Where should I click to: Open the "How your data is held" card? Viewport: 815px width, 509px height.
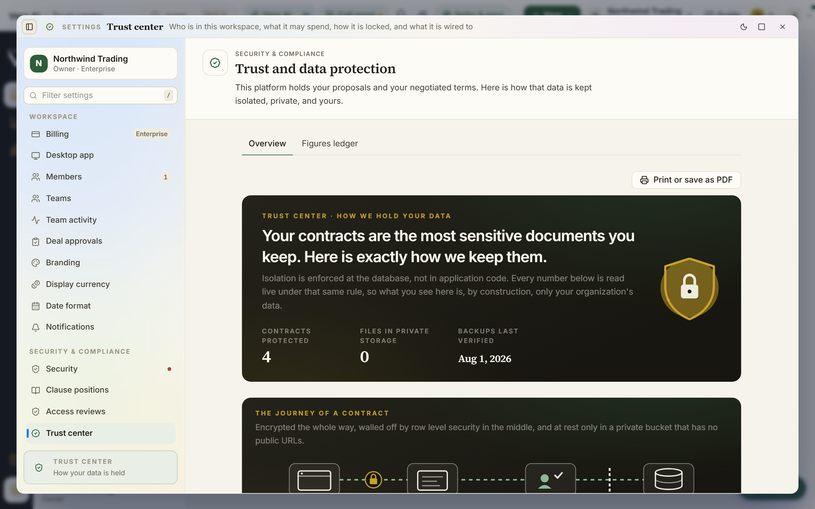click(101, 467)
